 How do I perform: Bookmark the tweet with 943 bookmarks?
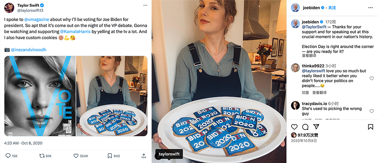(x=110, y=156)
